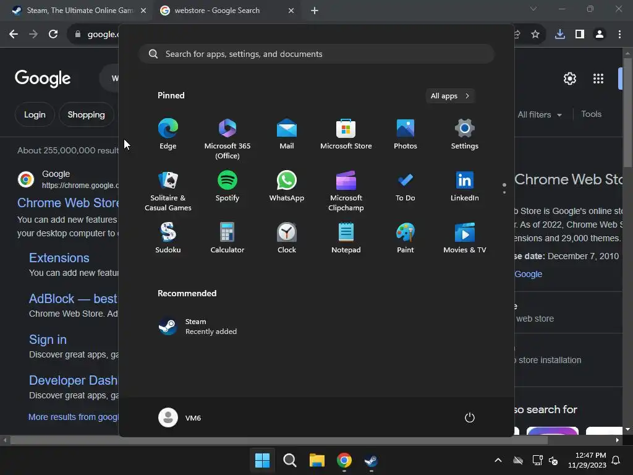Click the power button in Start menu
Image resolution: width=633 pixels, height=475 pixels.
point(470,417)
